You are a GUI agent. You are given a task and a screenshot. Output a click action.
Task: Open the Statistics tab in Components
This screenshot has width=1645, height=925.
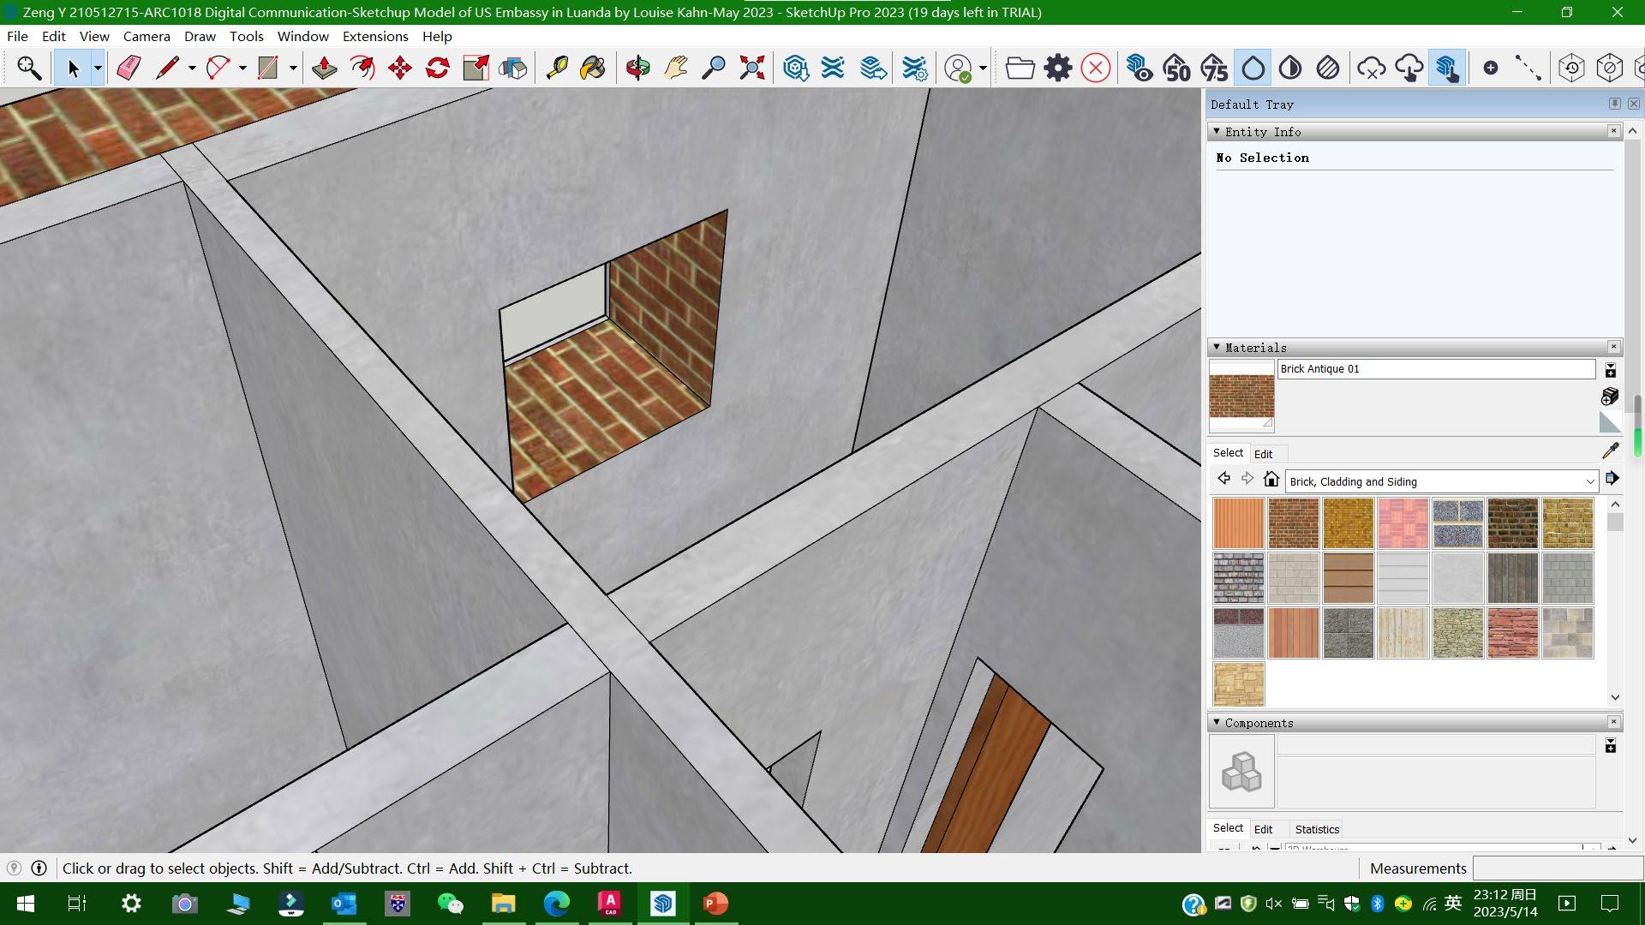(x=1316, y=829)
